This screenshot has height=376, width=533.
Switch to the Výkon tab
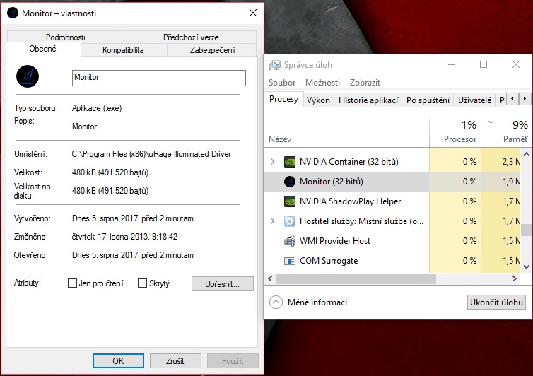[318, 100]
